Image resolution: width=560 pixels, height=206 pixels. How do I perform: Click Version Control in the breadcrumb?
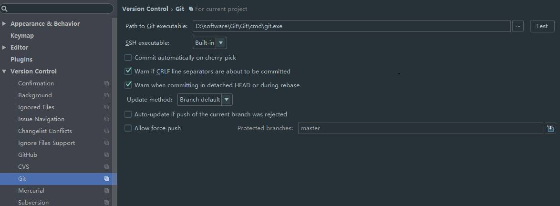point(145,9)
